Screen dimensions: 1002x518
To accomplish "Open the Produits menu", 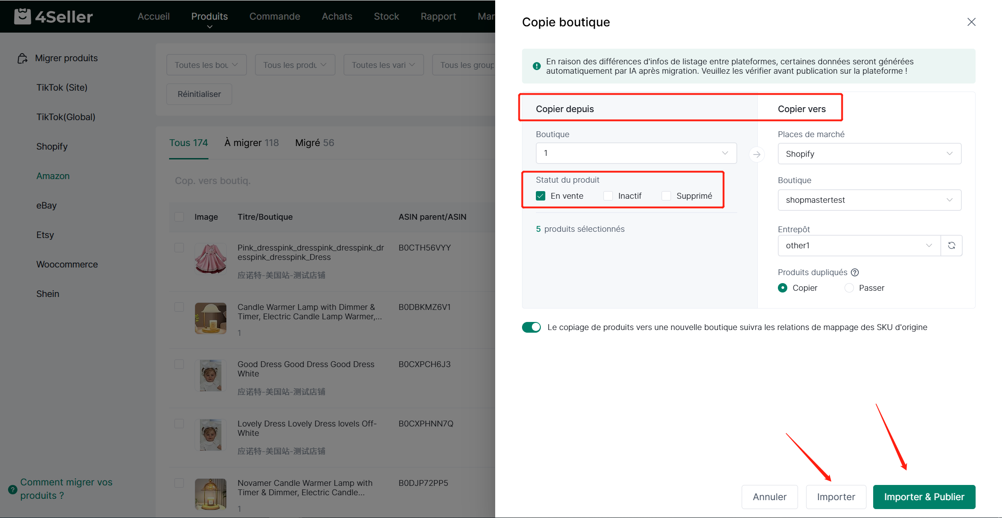I will (209, 17).
